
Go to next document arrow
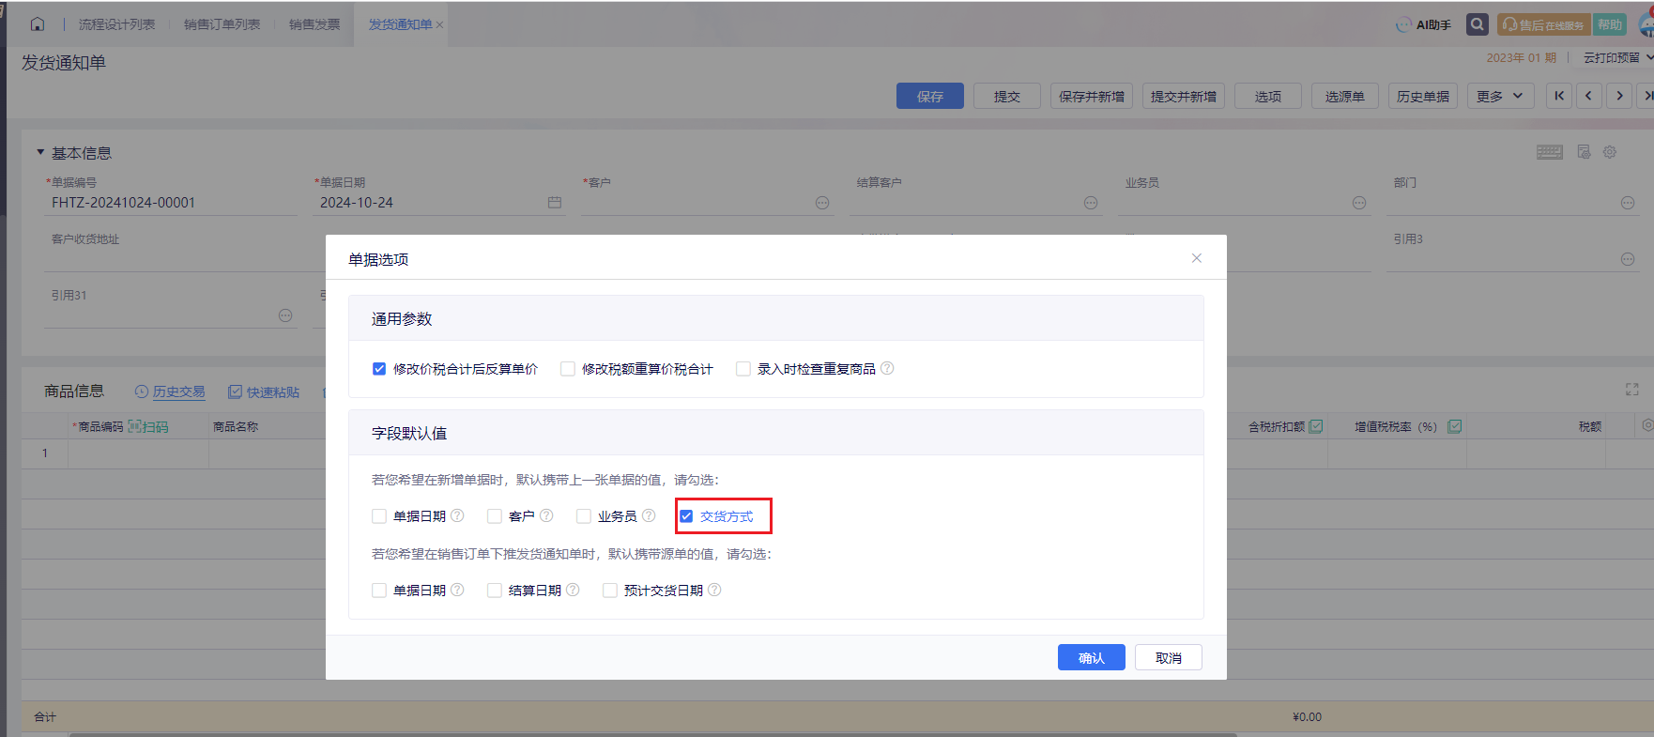pos(1619,96)
